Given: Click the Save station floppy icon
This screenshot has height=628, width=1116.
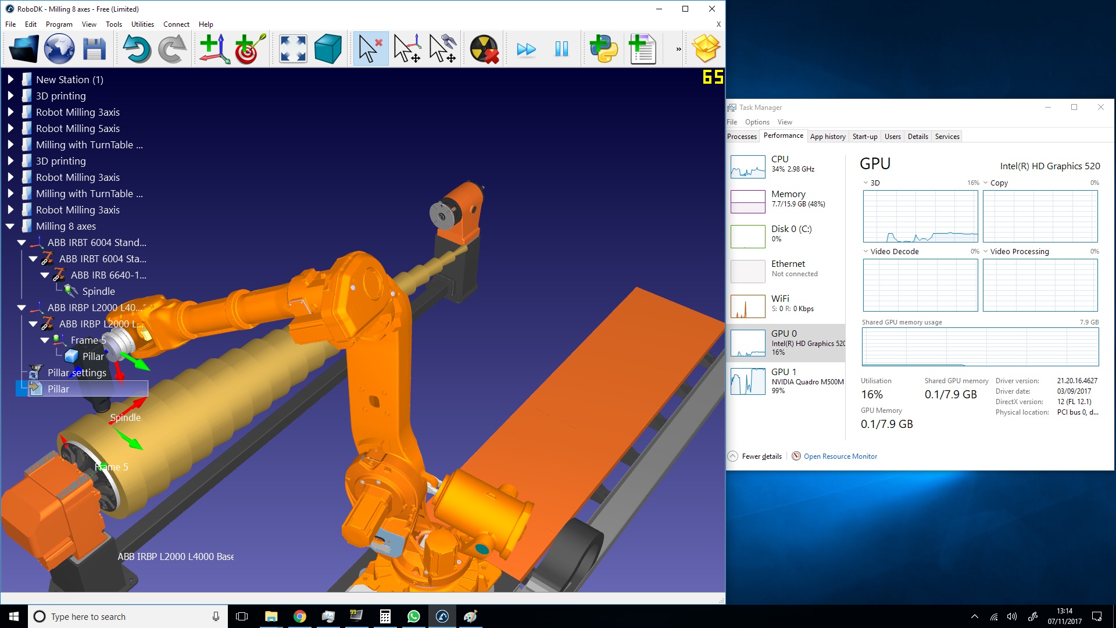Looking at the screenshot, I should click(x=94, y=49).
